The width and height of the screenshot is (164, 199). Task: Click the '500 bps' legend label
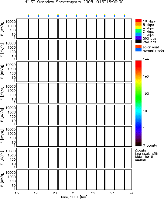click(149, 38)
